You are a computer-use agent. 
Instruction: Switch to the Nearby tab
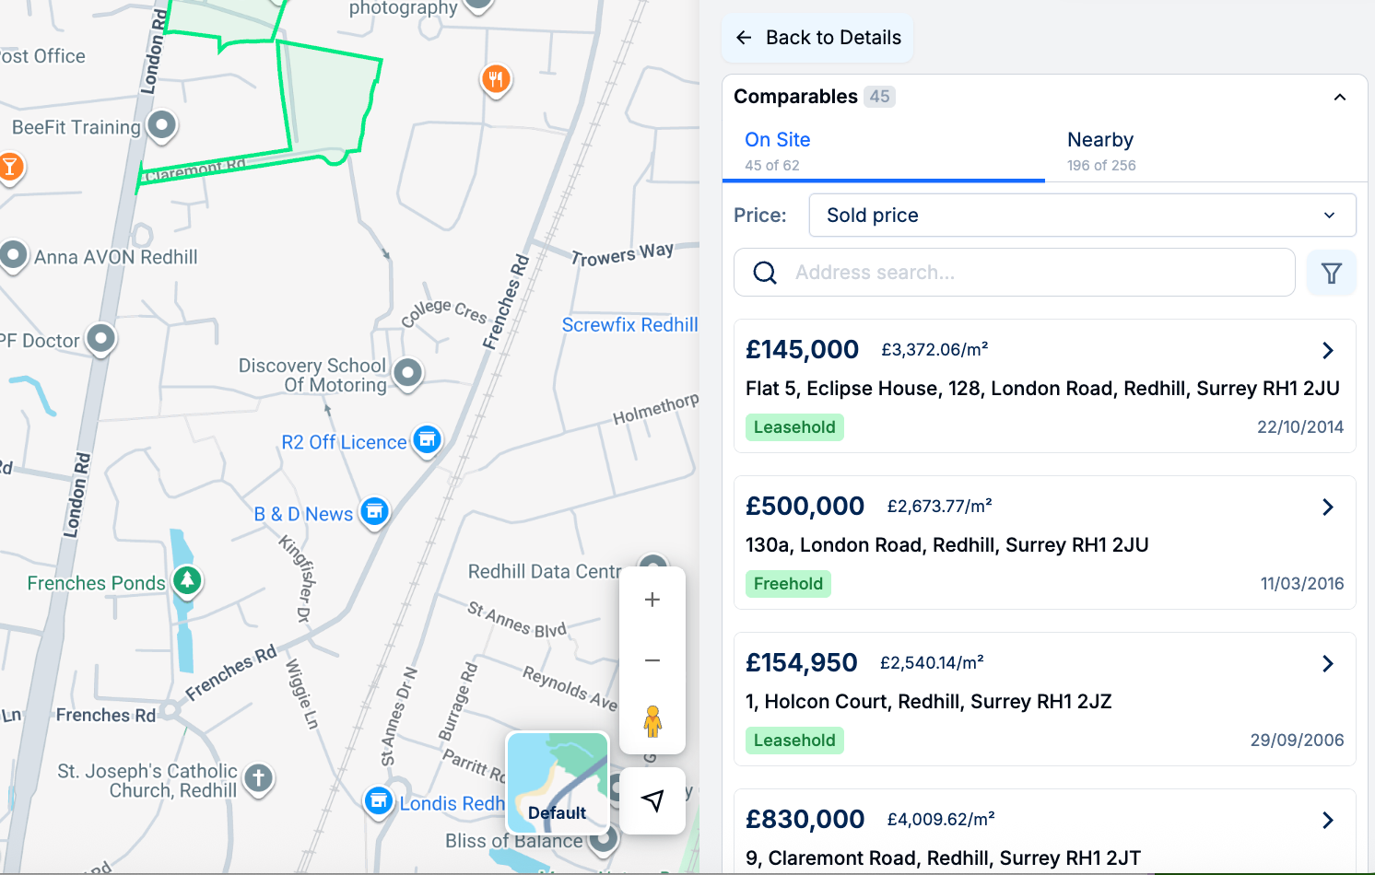[x=1100, y=150]
